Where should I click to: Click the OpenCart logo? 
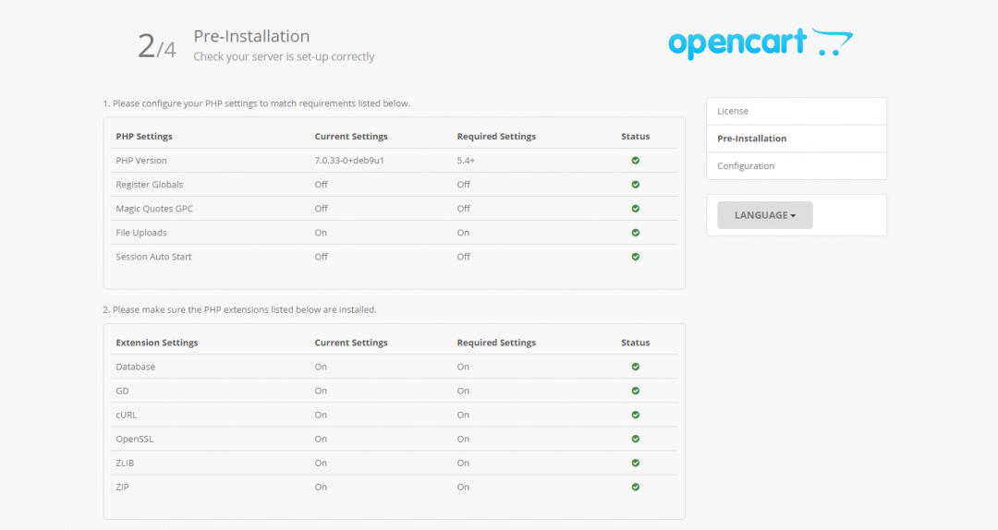(x=761, y=43)
